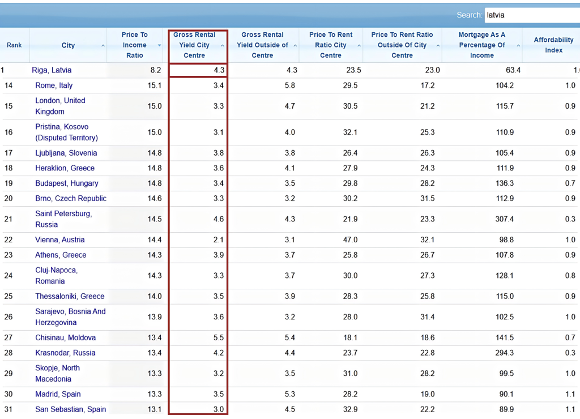Click the Price To Income Ratio sort arrow

tap(159, 45)
